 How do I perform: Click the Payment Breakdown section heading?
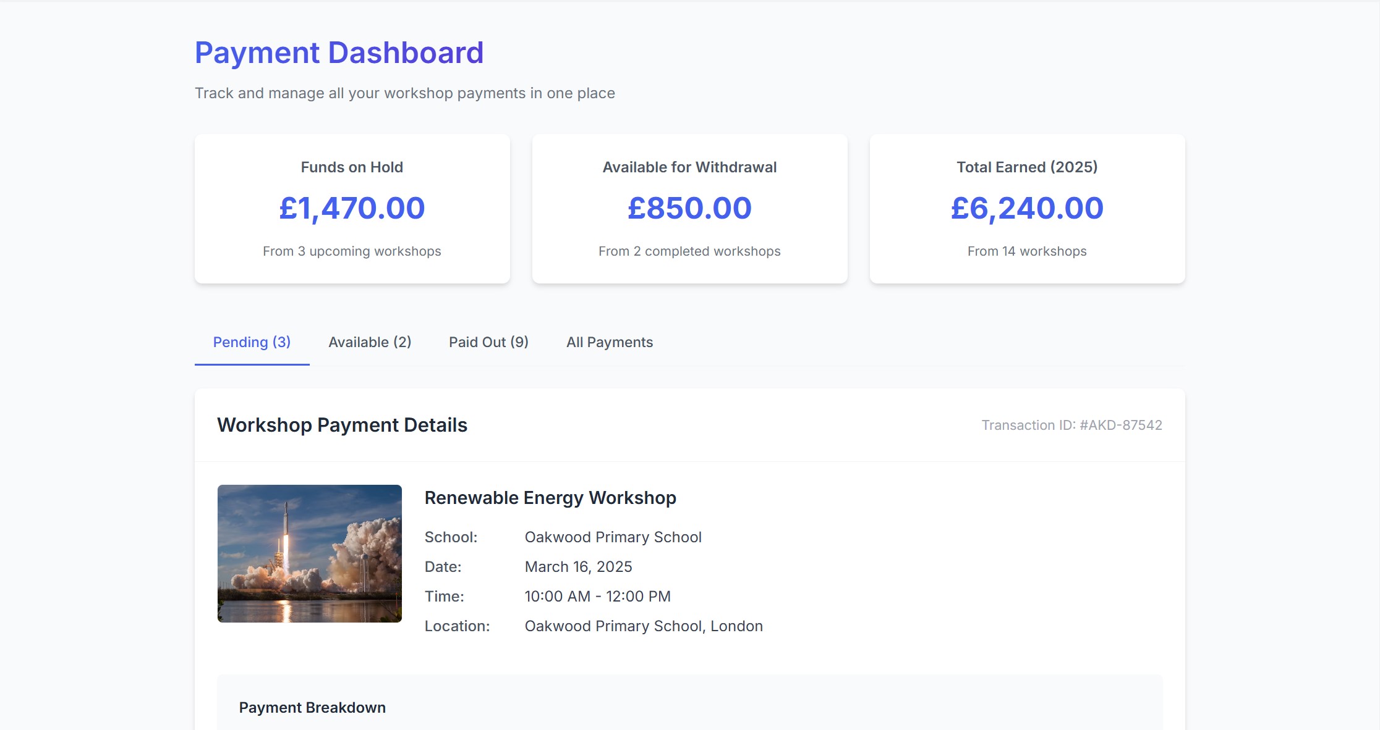coord(312,708)
